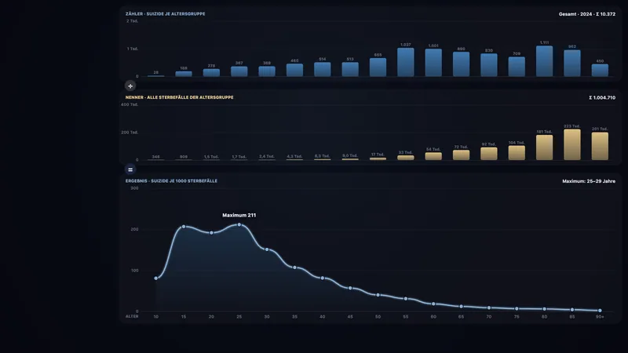Screen dimensions: 628x353
Task: Select the blue bar labeled 278
Action: pyautogui.click(x=211, y=72)
